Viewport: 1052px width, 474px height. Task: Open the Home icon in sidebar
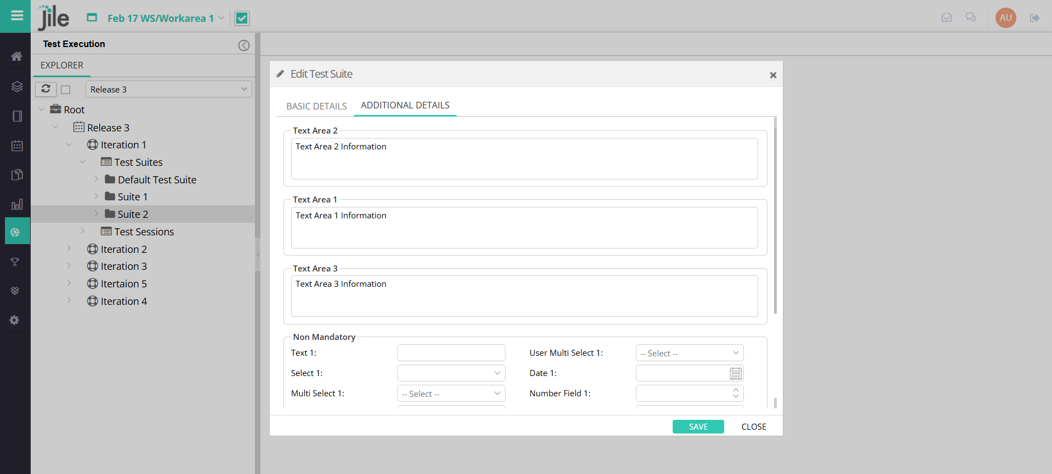16,56
